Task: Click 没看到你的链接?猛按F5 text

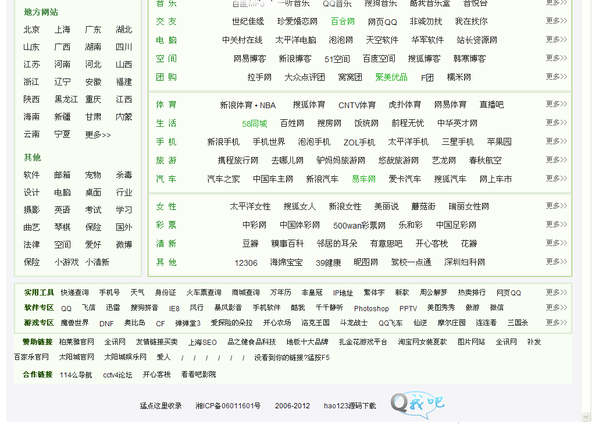Action: pos(292,358)
